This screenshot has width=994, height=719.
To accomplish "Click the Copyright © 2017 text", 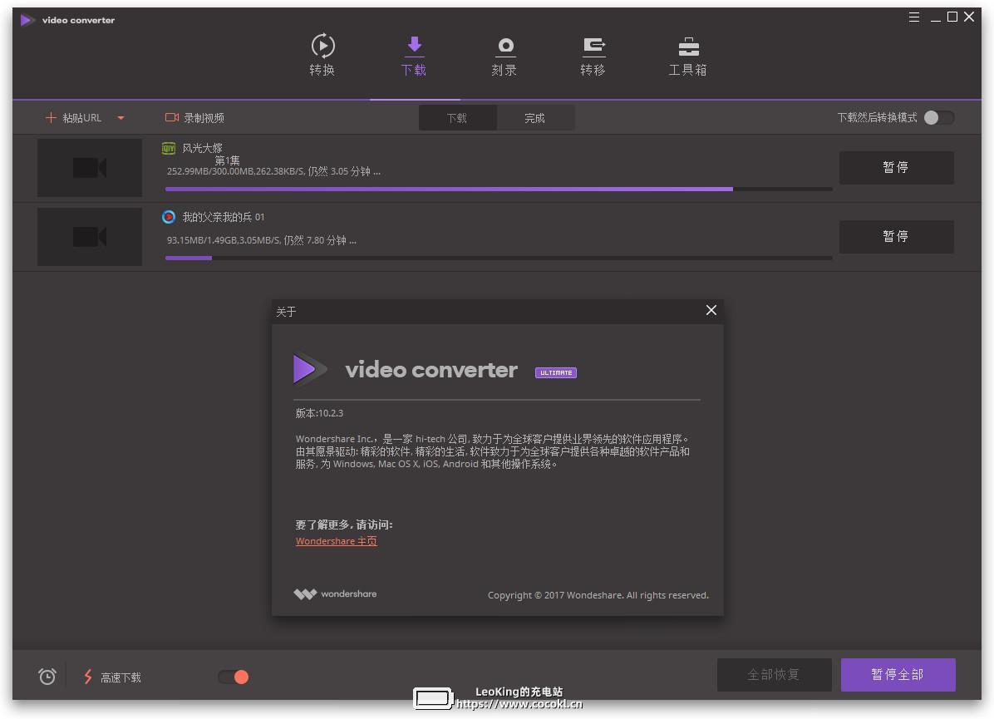I will [x=598, y=595].
